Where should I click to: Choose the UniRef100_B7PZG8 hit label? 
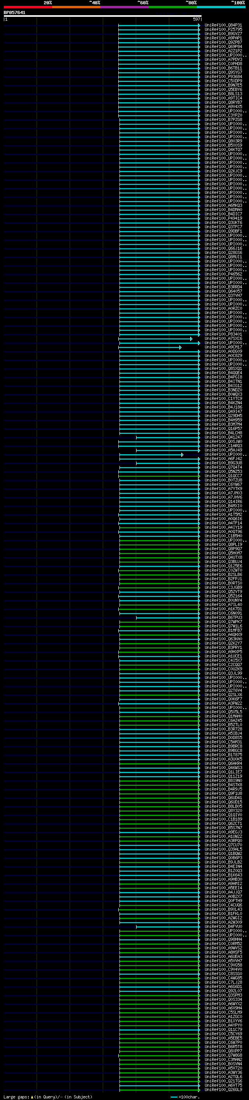click(x=223, y=119)
